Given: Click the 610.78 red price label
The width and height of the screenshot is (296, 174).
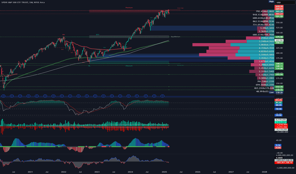Looking at the screenshot, I should 279,7.
